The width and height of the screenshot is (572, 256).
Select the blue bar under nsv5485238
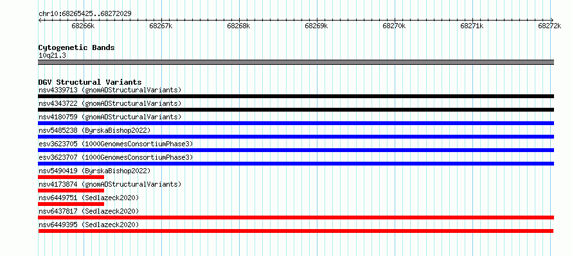click(x=296, y=137)
